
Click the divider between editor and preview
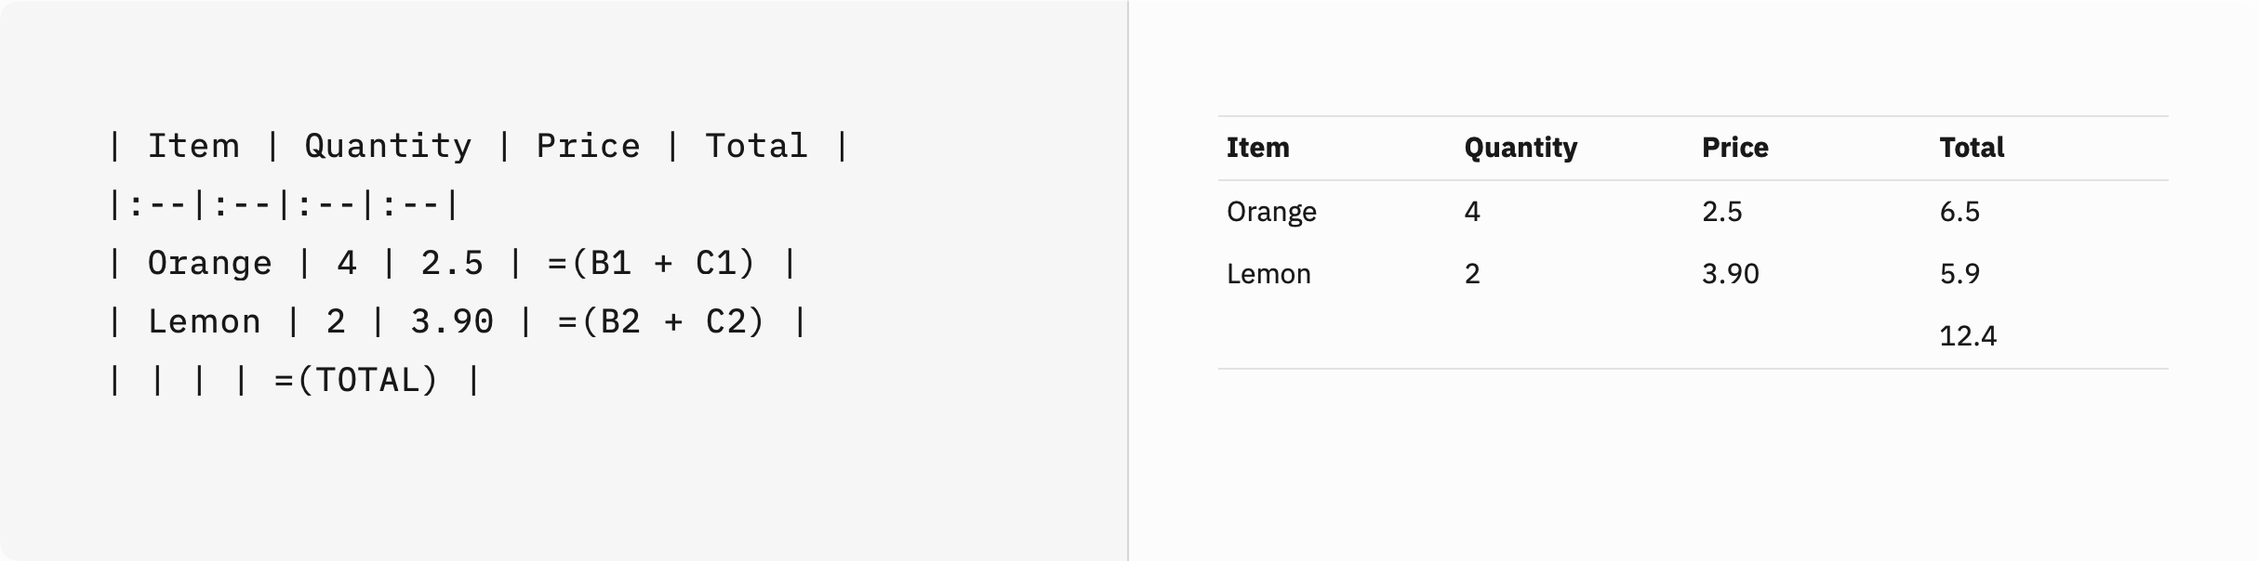point(1128,280)
